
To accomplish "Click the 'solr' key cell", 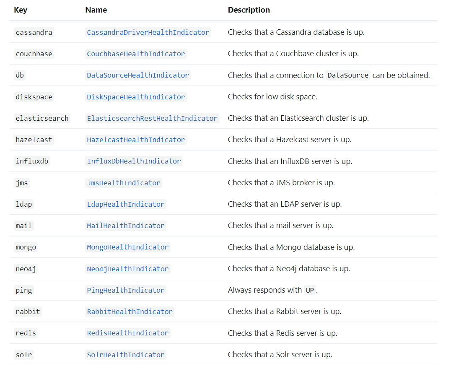I will pyautogui.click(x=23, y=355).
